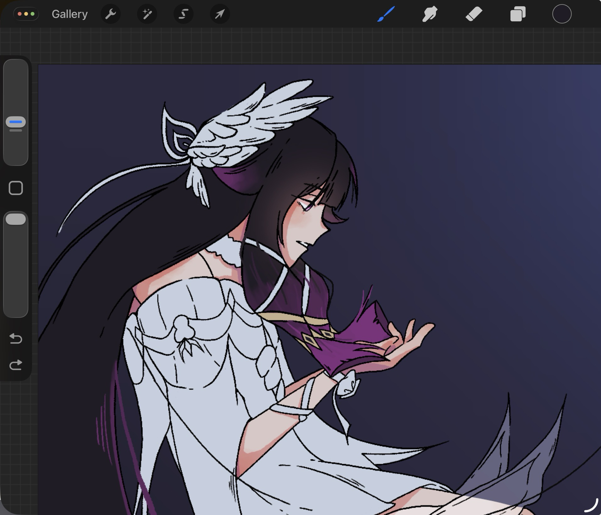This screenshot has width=601, height=515.
Task: Undo the last stroke
Action: [16, 339]
